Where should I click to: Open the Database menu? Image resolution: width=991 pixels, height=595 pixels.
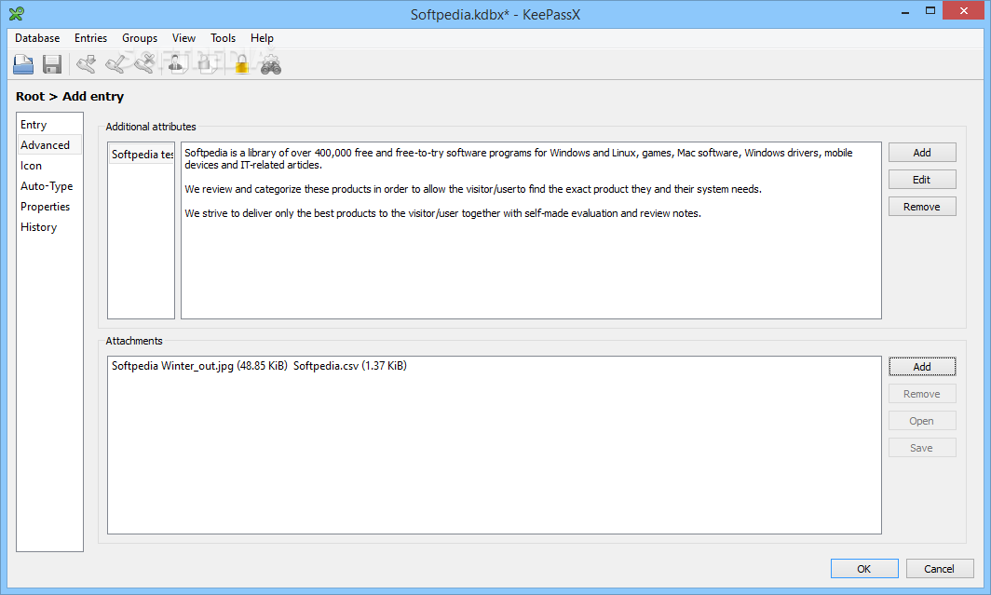37,38
